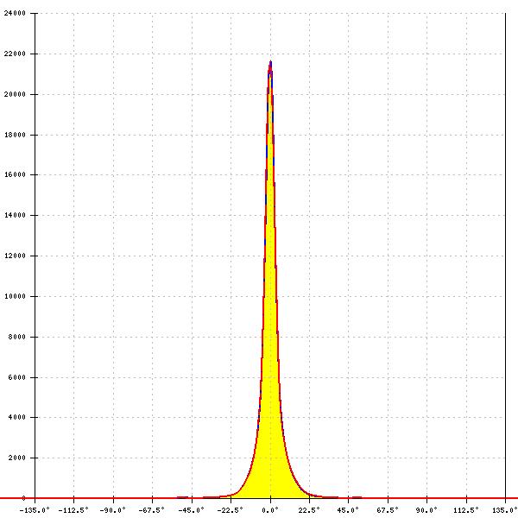
Task: Click the 67.5° x-axis label
Action: (388, 510)
